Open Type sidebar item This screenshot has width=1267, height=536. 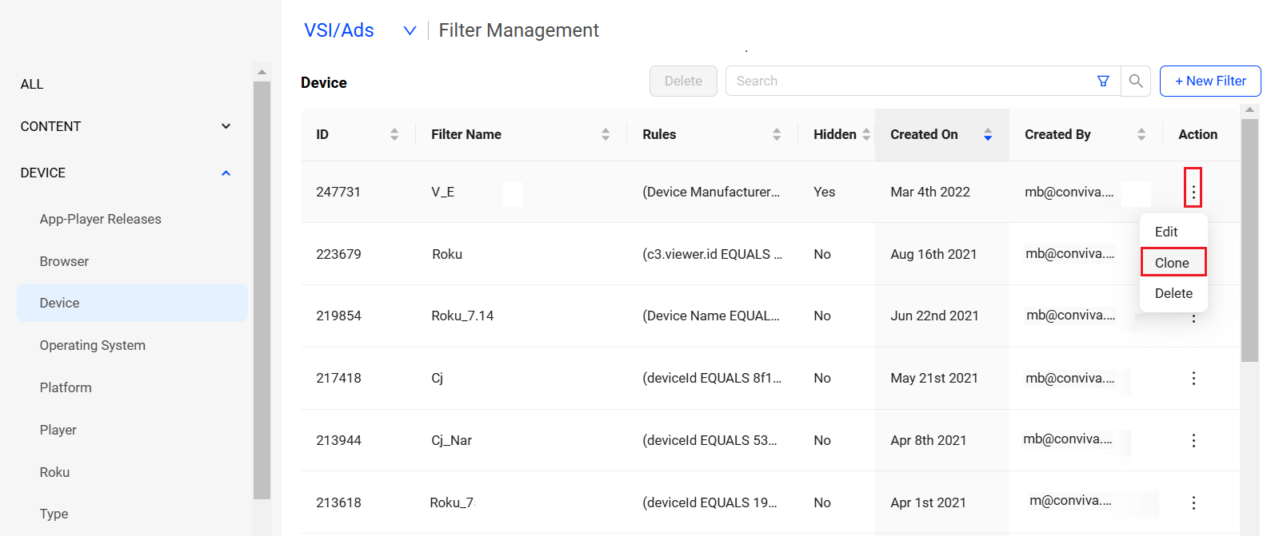tap(54, 514)
